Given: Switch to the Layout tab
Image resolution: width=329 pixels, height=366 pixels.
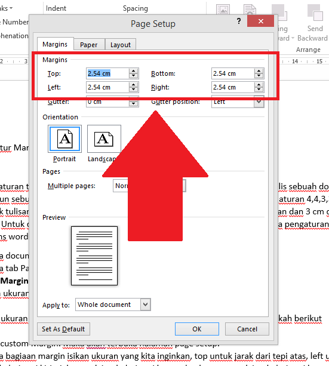Looking at the screenshot, I should pos(121,45).
